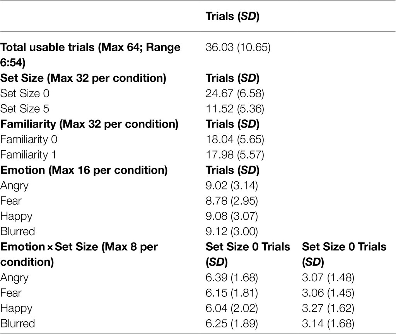The width and height of the screenshot is (396, 334).
Task: Click the value 11.52 (5.36)
Action: coord(235,109)
